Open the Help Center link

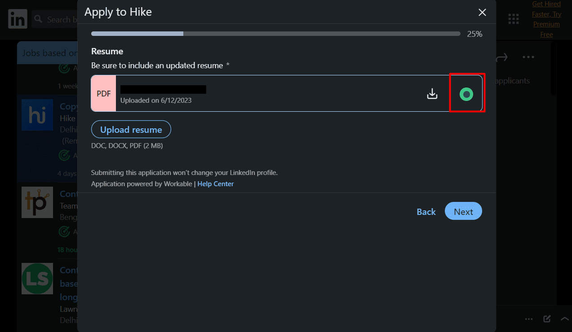tap(216, 184)
